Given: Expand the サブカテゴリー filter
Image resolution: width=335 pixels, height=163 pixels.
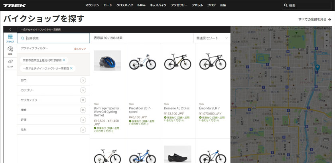Looking at the screenshot, I should point(53,100).
